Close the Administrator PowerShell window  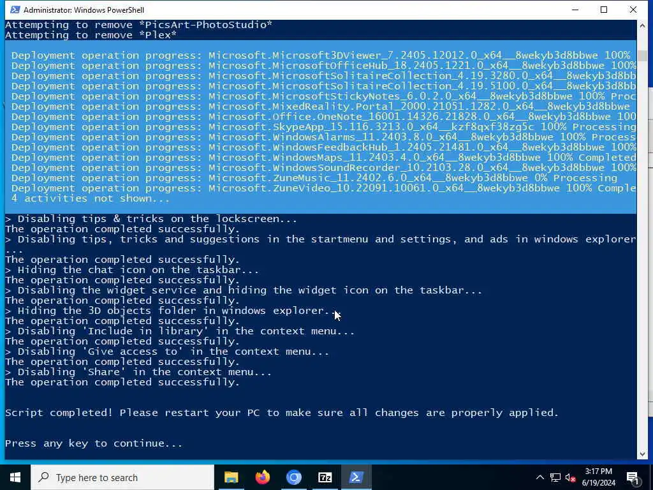click(x=633, y=10)
